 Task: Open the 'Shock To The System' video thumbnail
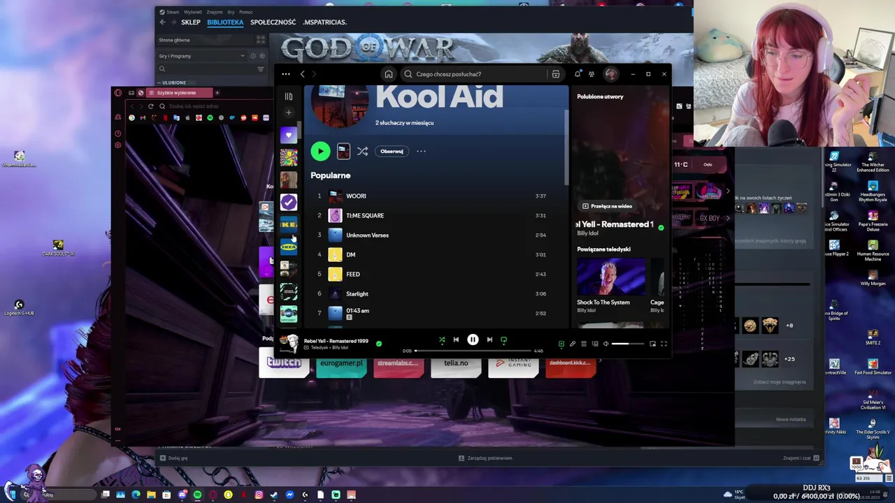pyautogui.click(x=610, y=277)
